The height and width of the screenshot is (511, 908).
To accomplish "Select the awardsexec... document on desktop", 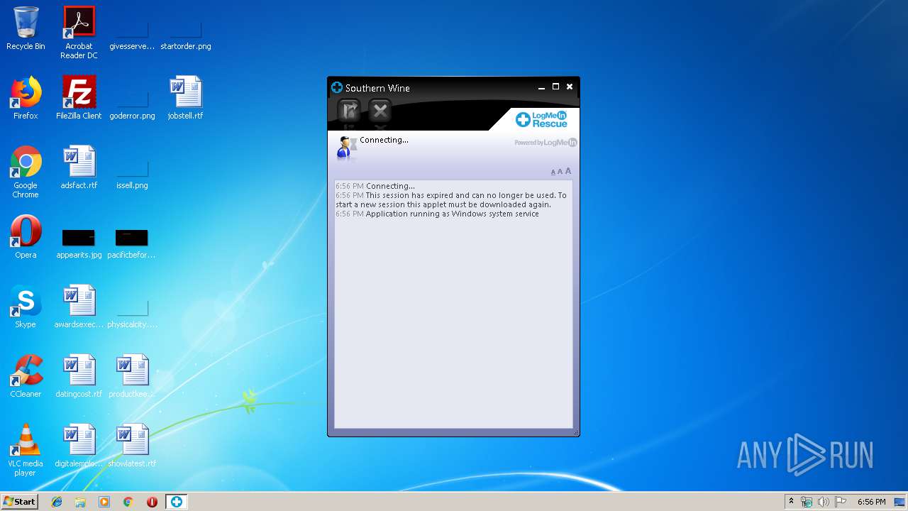I will tap(79, 307).
